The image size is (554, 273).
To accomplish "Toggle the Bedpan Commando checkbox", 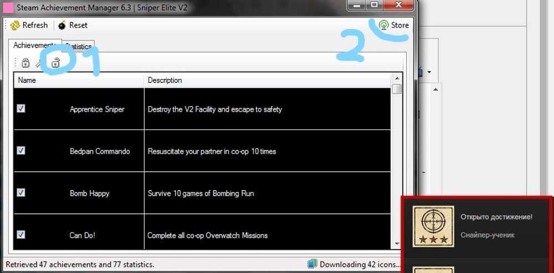I will click(x=21, y=150).
